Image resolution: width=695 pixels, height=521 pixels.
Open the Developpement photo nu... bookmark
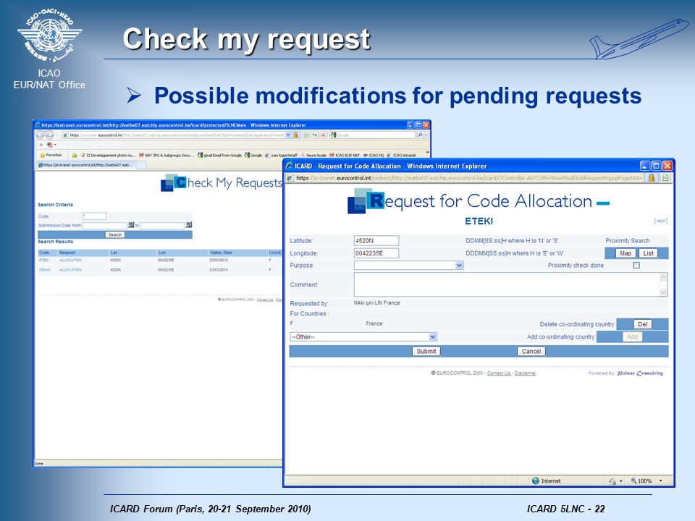pyautogui.click(x=109, y=155)
